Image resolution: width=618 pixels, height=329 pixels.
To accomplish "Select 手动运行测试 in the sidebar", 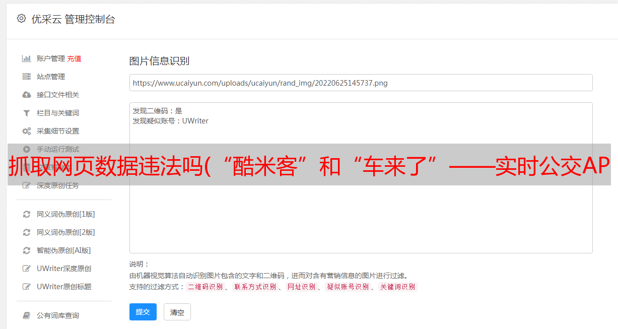I will [x=58, y=149].
